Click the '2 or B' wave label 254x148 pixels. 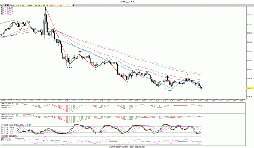[80, 52]
